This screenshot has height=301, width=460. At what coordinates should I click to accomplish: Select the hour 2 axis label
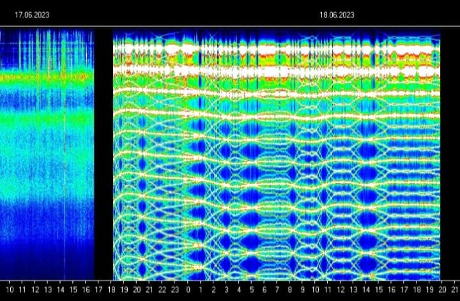[x=213, y=290]
